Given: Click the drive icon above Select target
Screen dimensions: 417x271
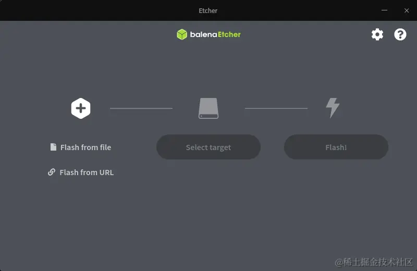Looking at the screenshot, I should click(x=208, y=108).
